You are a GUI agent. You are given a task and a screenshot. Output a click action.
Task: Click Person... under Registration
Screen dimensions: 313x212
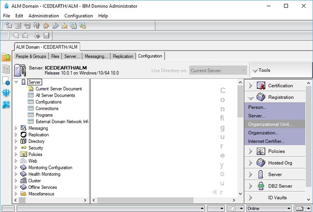pyautogui.click(x=275, y=107)
